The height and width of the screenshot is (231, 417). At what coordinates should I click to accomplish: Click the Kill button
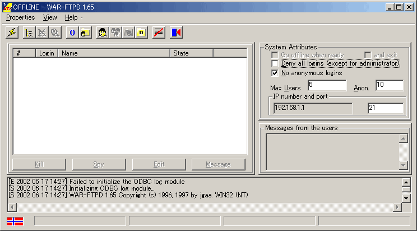(39, 164)
